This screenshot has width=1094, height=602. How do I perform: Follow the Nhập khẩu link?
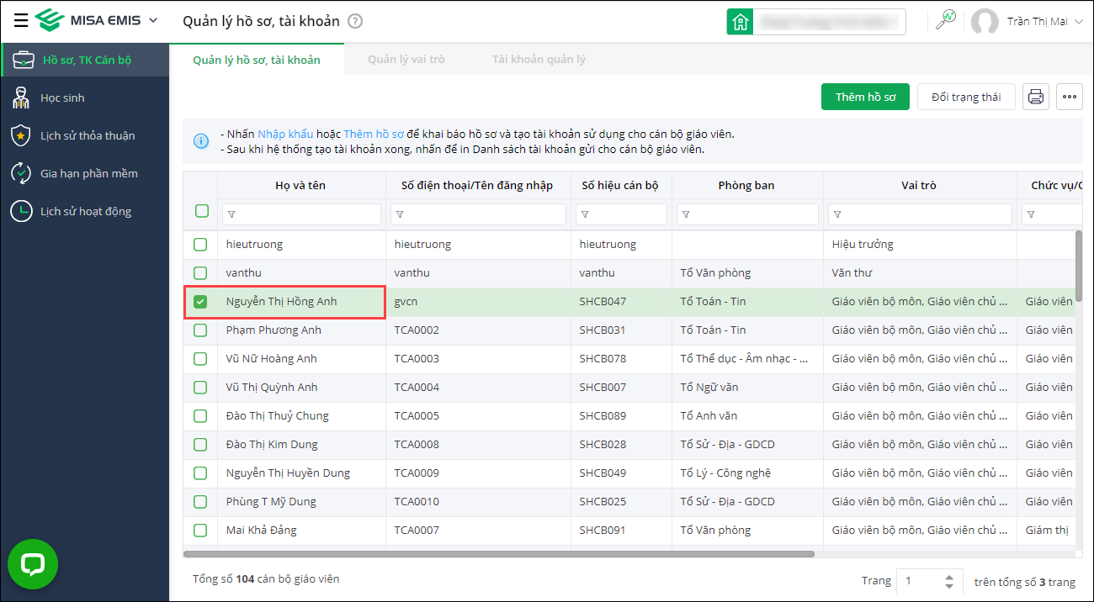(285, 134)
